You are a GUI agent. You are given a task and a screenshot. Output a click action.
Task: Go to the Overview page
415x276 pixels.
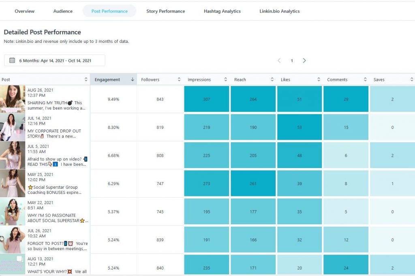click(24, 11)
